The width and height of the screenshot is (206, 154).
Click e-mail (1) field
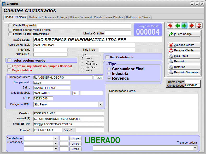[69, 119]
